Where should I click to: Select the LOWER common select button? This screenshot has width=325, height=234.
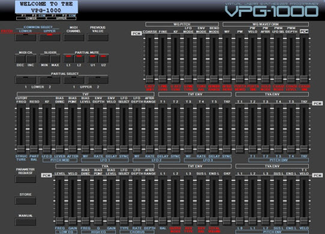pyautogui.click(x=25, y=37)
